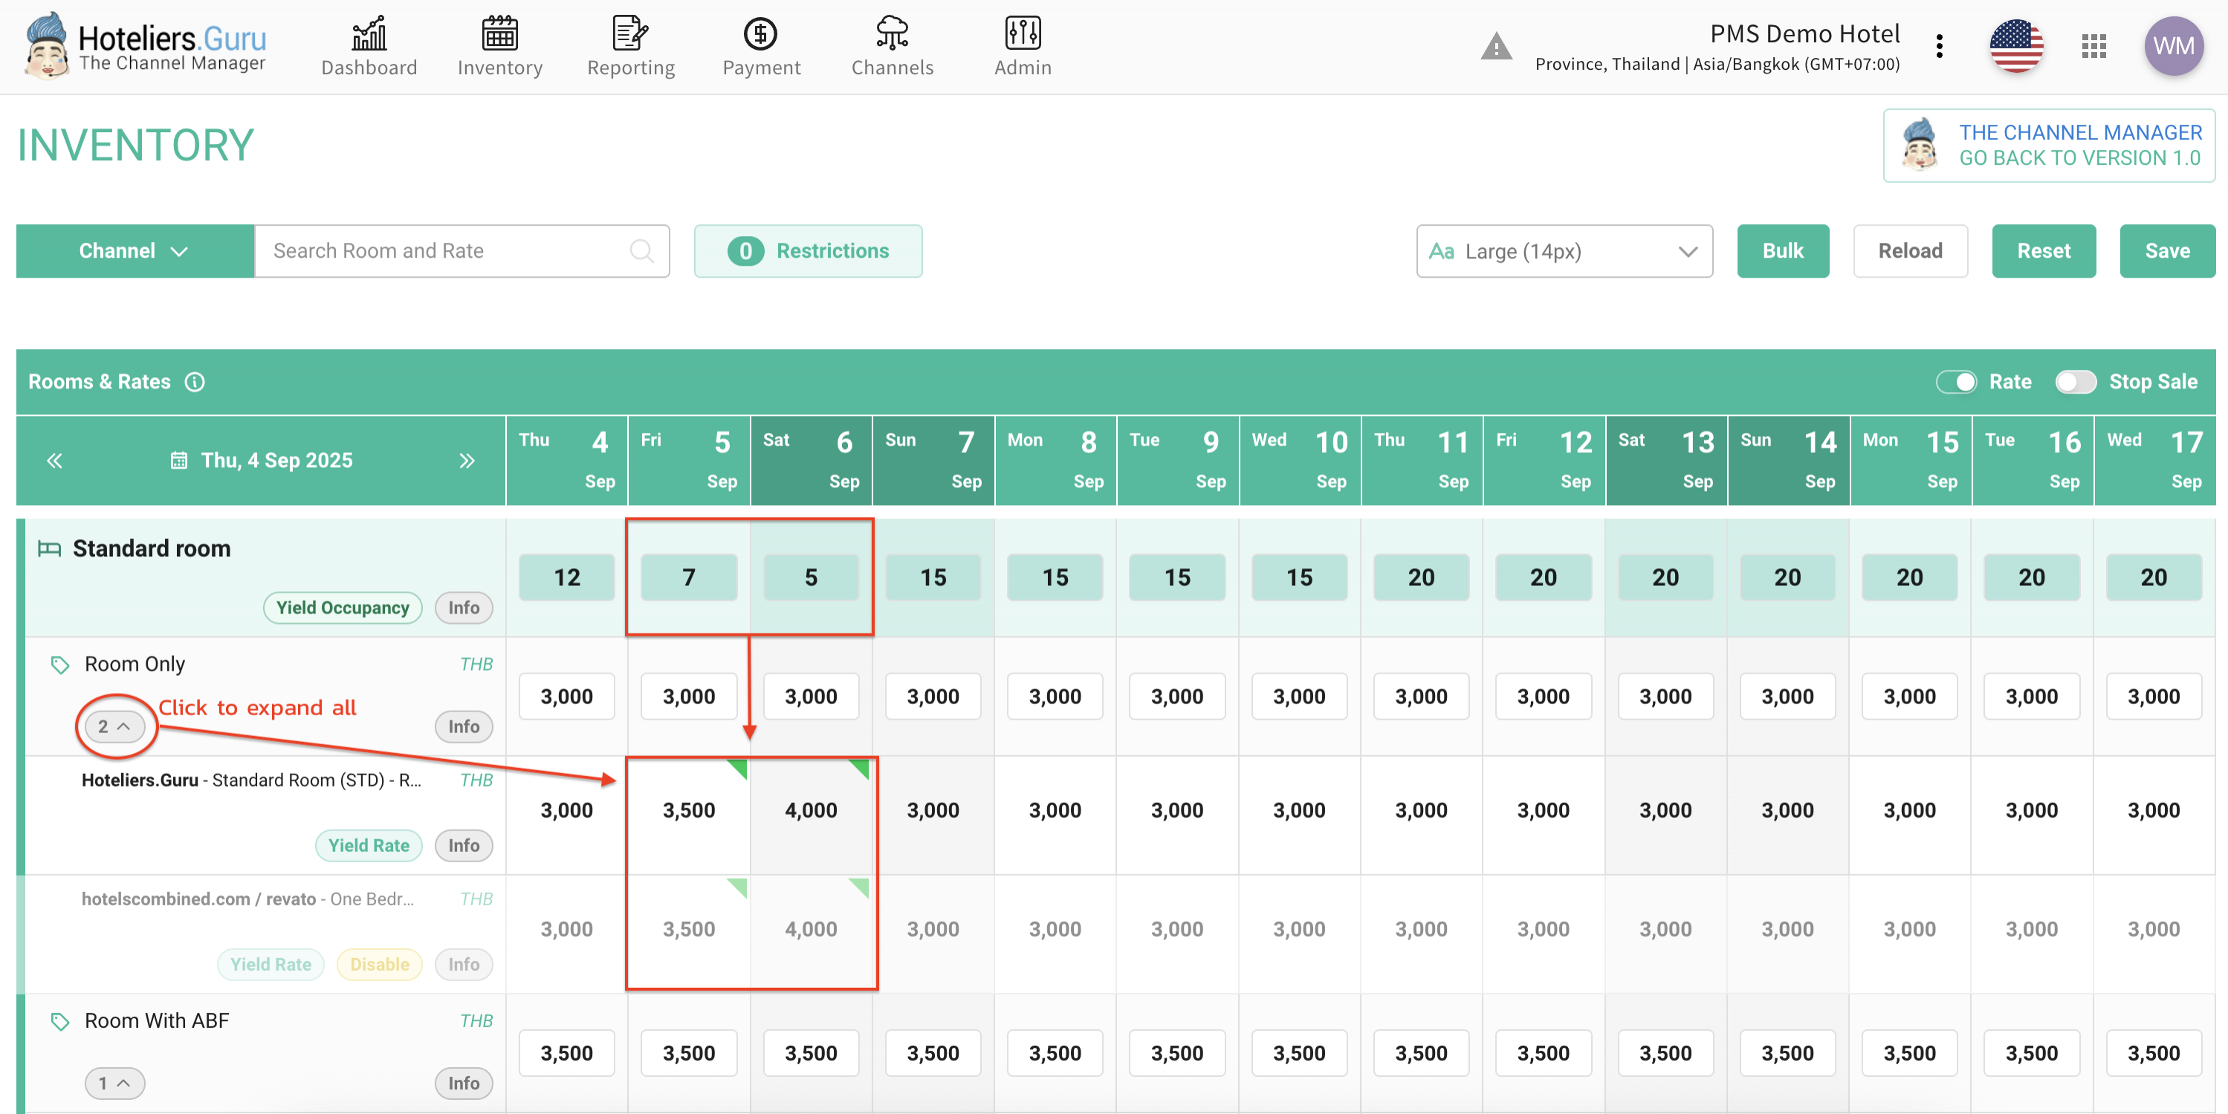Click the Save button
The width and height of the screenshot is (2228, 1114).
pos(2166,252)
